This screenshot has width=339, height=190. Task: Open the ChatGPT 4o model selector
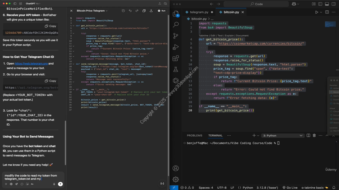(x=33, y=4)
